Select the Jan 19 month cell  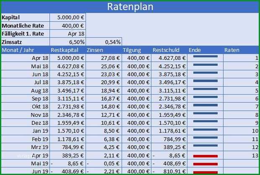[25, 131]
